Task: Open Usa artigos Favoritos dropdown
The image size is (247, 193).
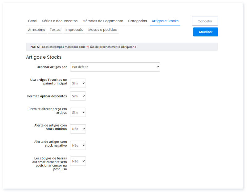Action: coord(78,83)
